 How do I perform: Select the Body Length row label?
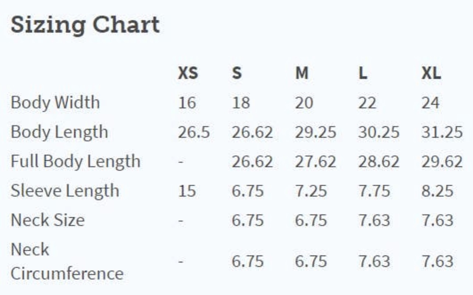[x=59, y=132]
